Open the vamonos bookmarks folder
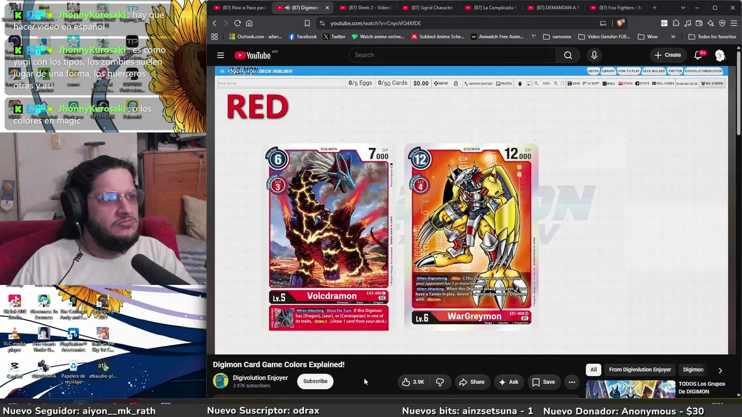This screenshot has width=742, height=417. (x=557, y=36)
